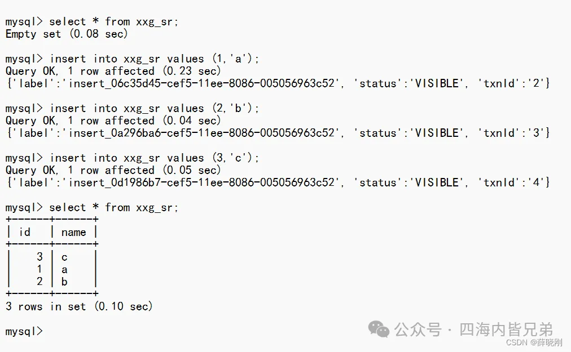Viewport: 571px width, 352px height.
Task: Click the id column header in result table
Action: (25, 232)
